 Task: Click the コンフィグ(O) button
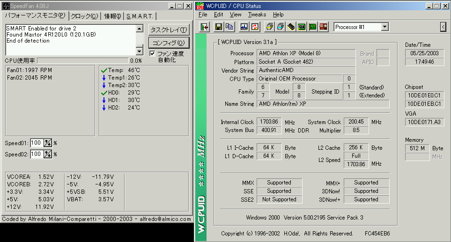point(169,43)
